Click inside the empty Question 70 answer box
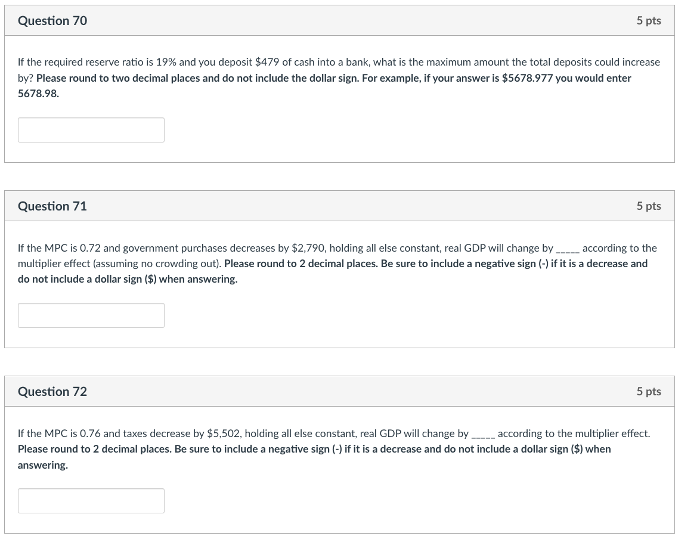The width and height of the screenshot is (700, 542). [91, 129]
